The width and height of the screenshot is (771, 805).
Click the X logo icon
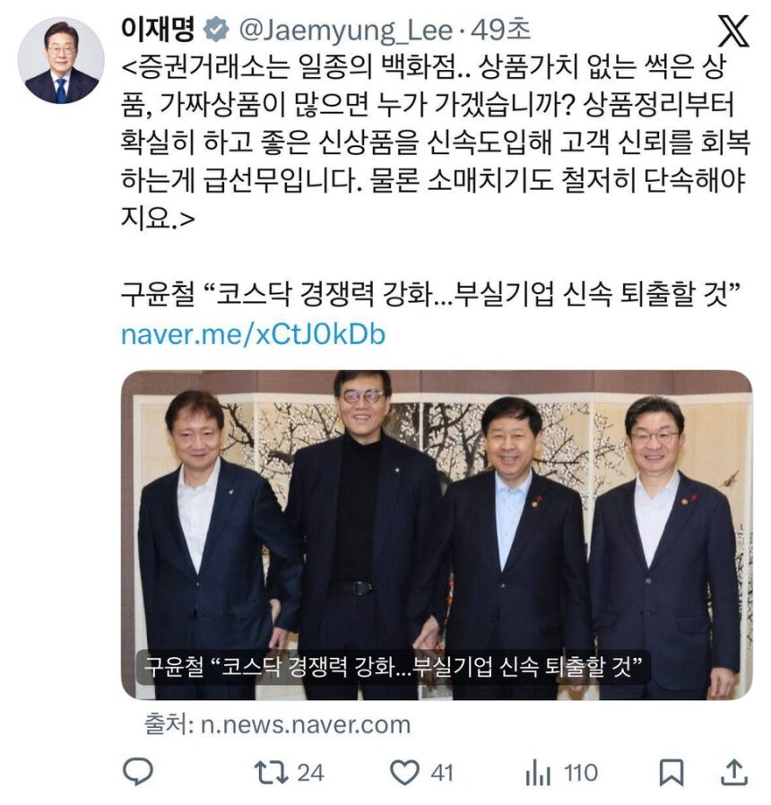click(733, 30)
